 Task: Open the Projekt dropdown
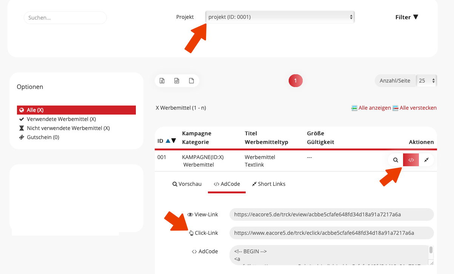tap(280, 17)
